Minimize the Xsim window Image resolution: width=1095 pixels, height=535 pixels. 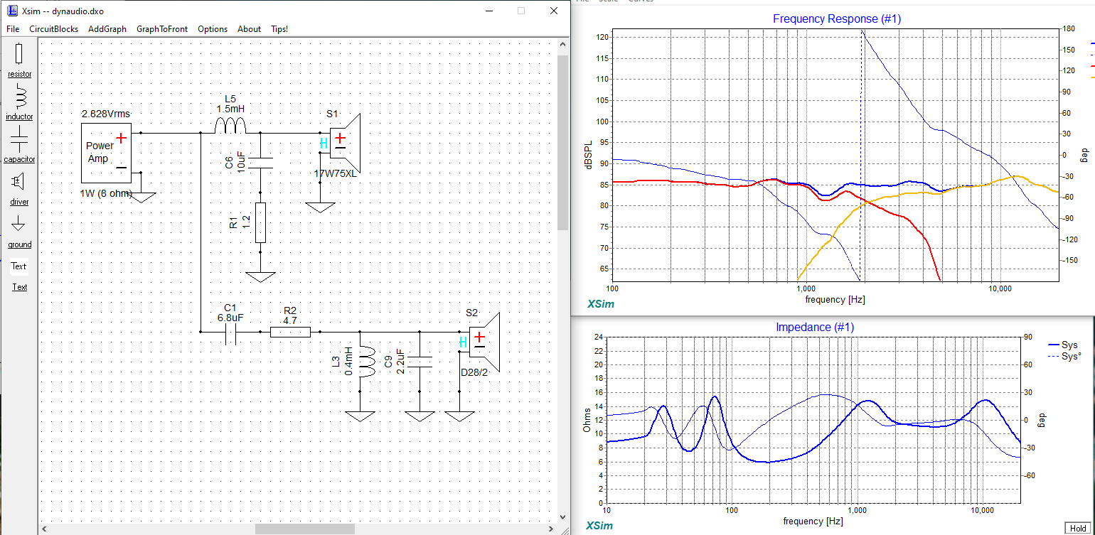(x=488, y=11)
